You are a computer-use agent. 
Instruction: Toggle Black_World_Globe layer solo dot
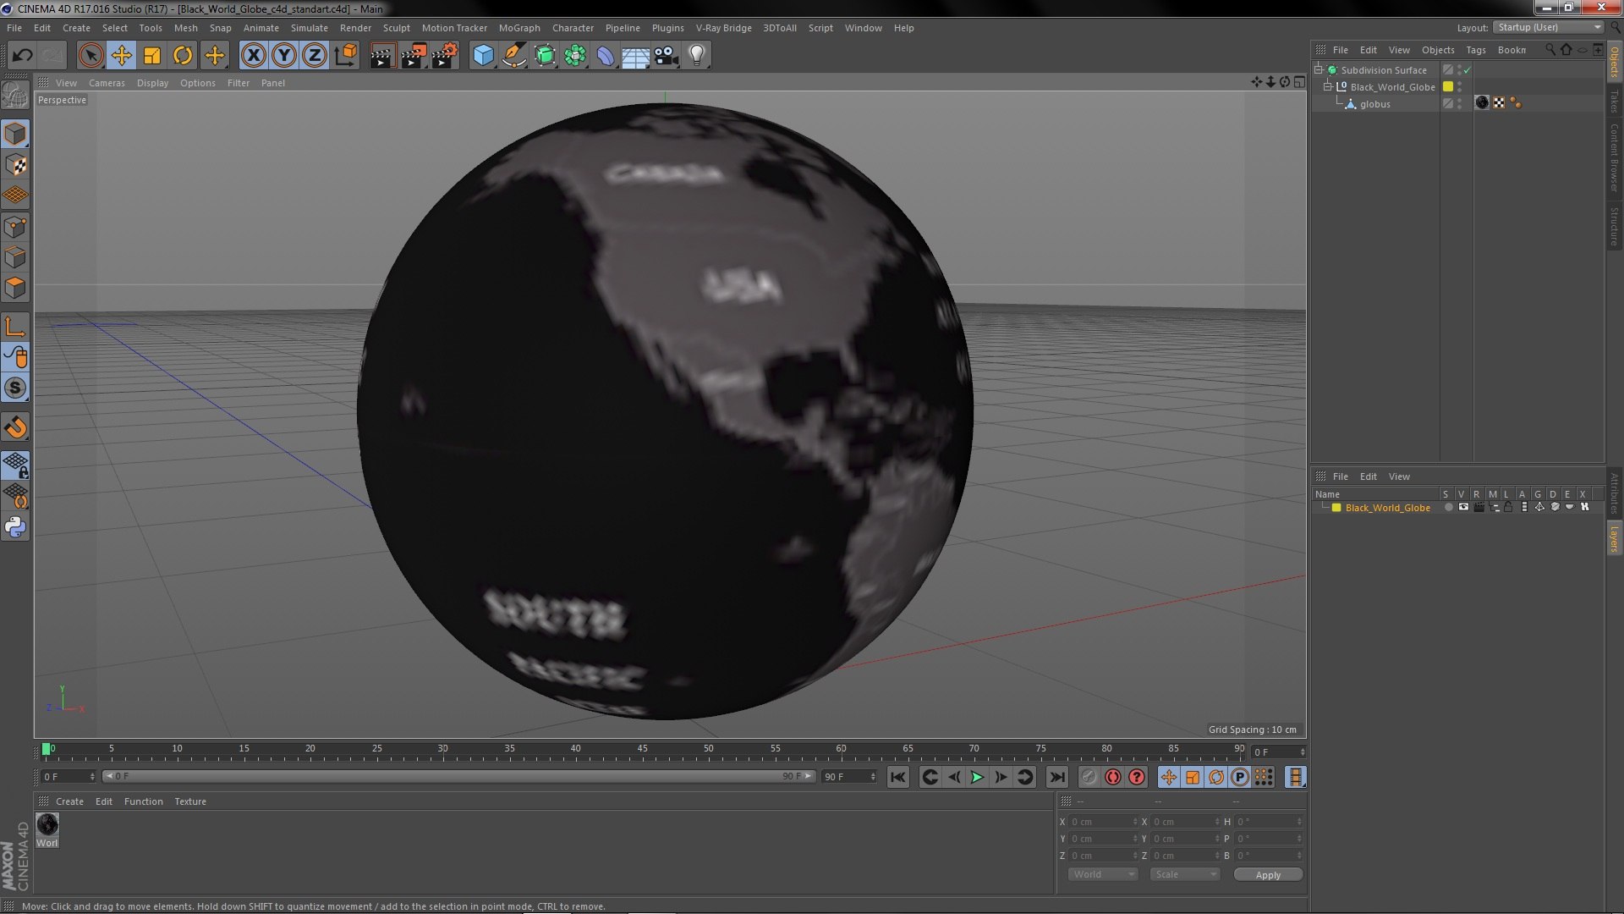click(1448, 508)
